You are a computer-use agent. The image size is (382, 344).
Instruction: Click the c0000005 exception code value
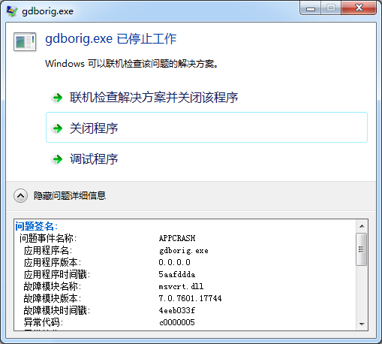[177, 322]
